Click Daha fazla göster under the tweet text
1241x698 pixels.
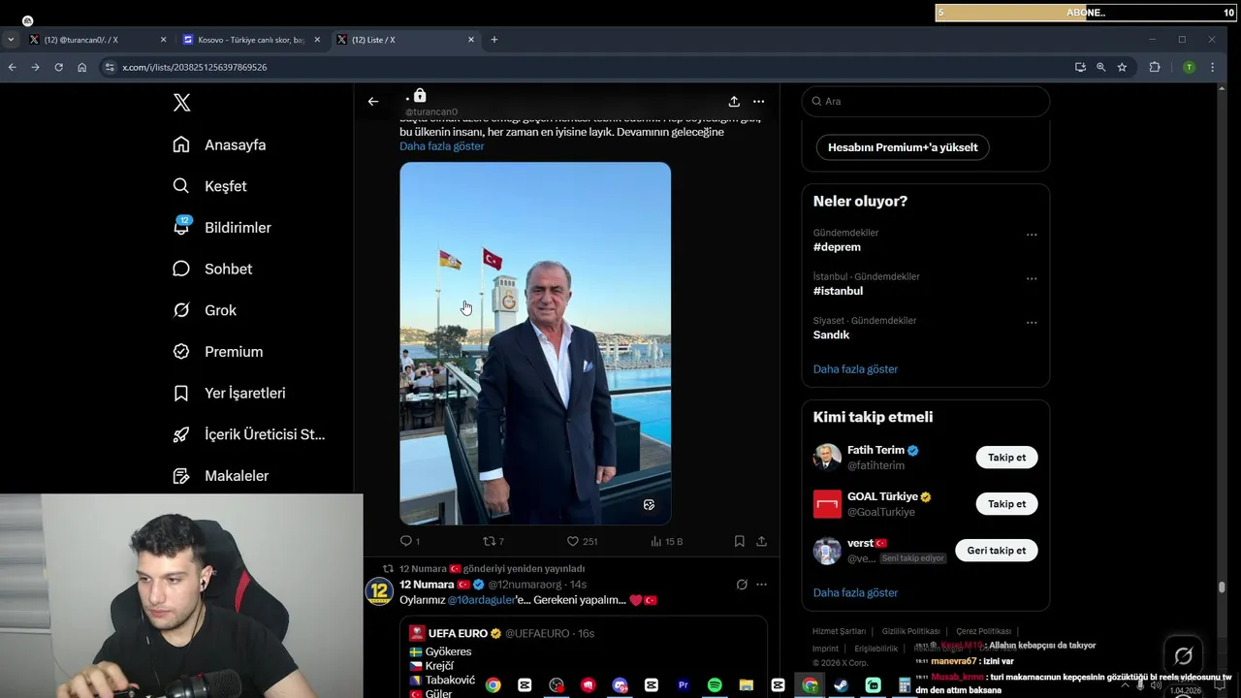coord(441,146)
